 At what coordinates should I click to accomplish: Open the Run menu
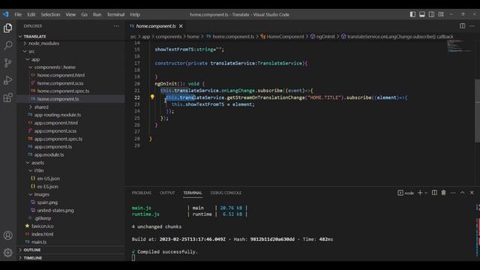pyautogui.click(x=97, y=14)
